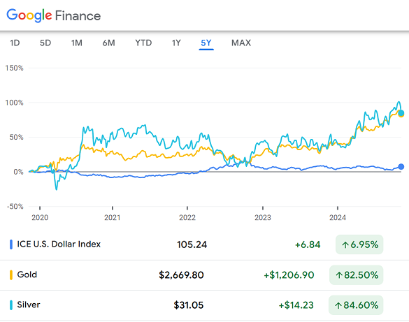The height and width of the screenshot is (322, 409).
Task: Click the 2020 x-axis label
Action: [40, 217]
